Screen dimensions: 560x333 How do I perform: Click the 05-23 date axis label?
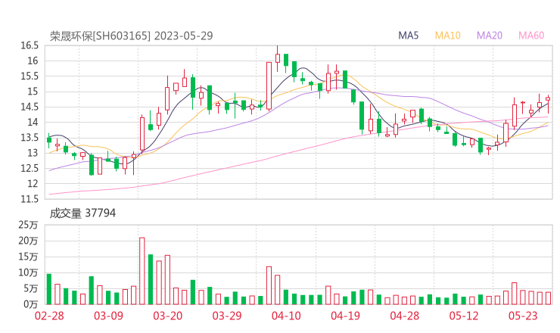click(x=523, y=316)
